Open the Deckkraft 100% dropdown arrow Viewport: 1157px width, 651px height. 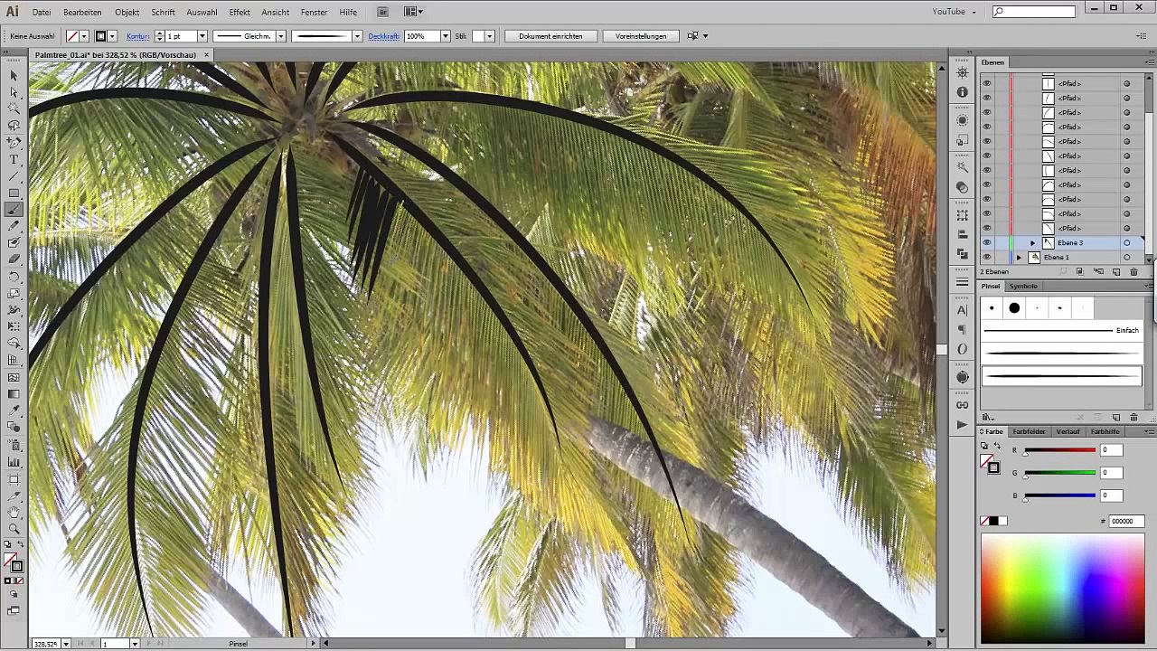[445, 36]
